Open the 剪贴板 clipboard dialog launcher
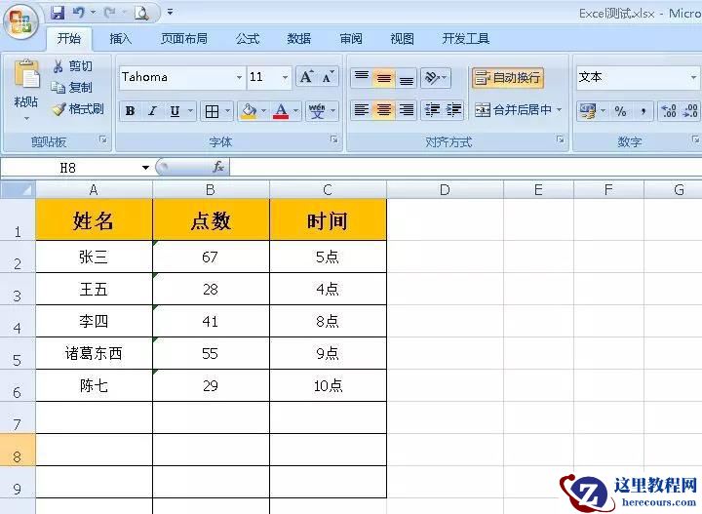 [103, 139]
